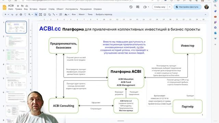
Task: Click the ACBI document title field
Action: pyautogui.click(x=11, y=6)
